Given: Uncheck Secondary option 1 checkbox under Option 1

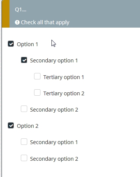Looking at the screenshot, I should click(x=24, y=60).
